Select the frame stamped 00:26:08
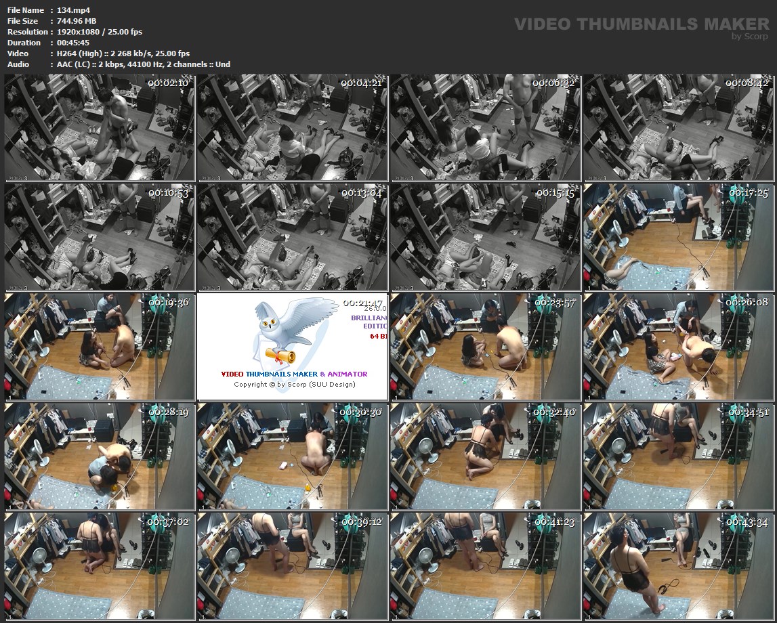This screenshot has height=623, width=777. [678, 347]
